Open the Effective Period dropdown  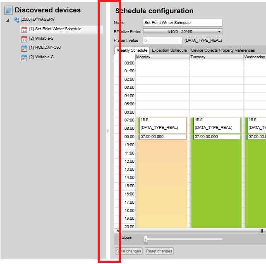[182, 32]
